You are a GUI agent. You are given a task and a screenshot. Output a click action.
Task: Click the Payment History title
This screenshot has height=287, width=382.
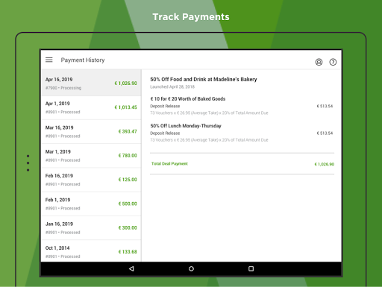click(83, 60)
